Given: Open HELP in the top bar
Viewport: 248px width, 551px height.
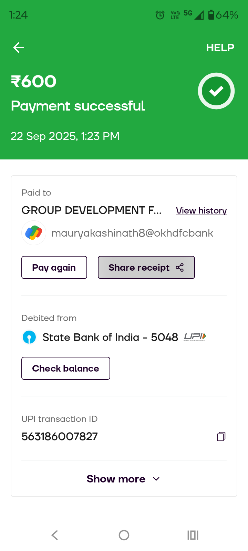Looking at the screenshot, I should point(220,48).
